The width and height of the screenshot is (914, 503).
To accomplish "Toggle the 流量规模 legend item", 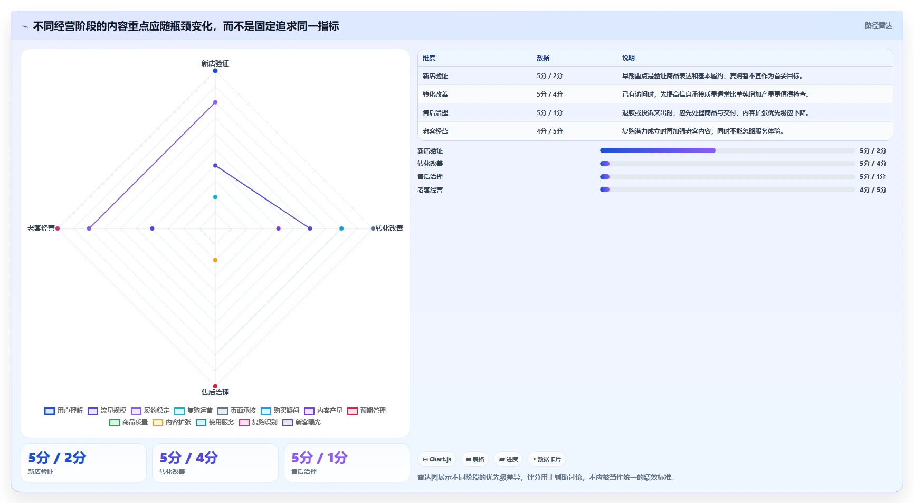I will click(107, 411).
